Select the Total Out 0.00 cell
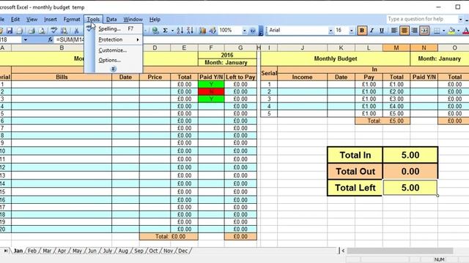 [x=410, y=172]
